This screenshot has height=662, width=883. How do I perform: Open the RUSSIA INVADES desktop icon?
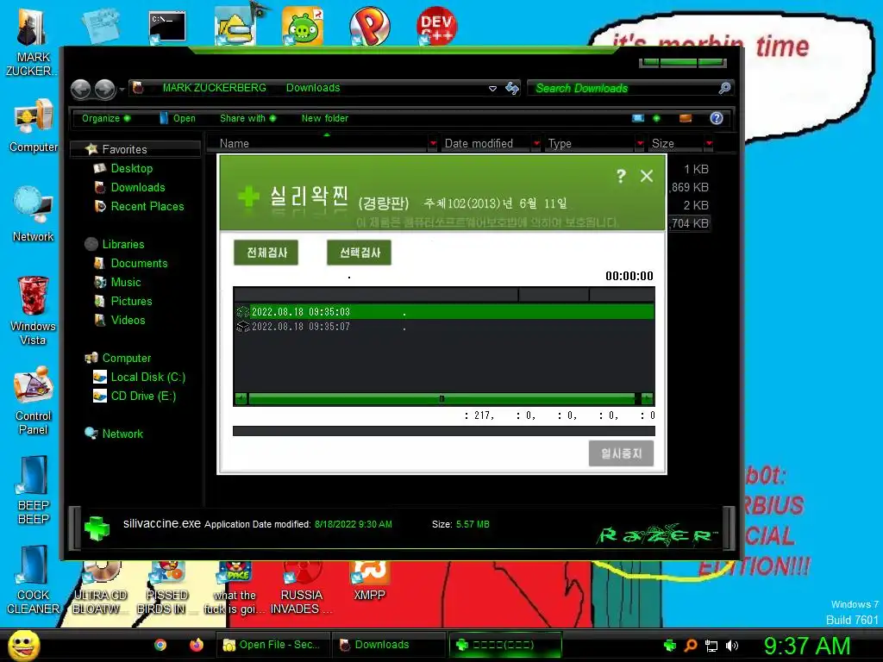301,585
